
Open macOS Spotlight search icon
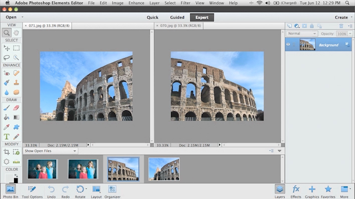click(347, 3)
